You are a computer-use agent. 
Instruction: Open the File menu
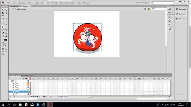(8, 3)
